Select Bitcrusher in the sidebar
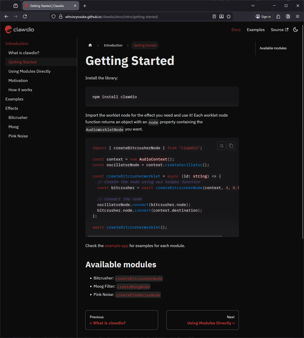The image size is (304, 338). [x=18, y=118]
